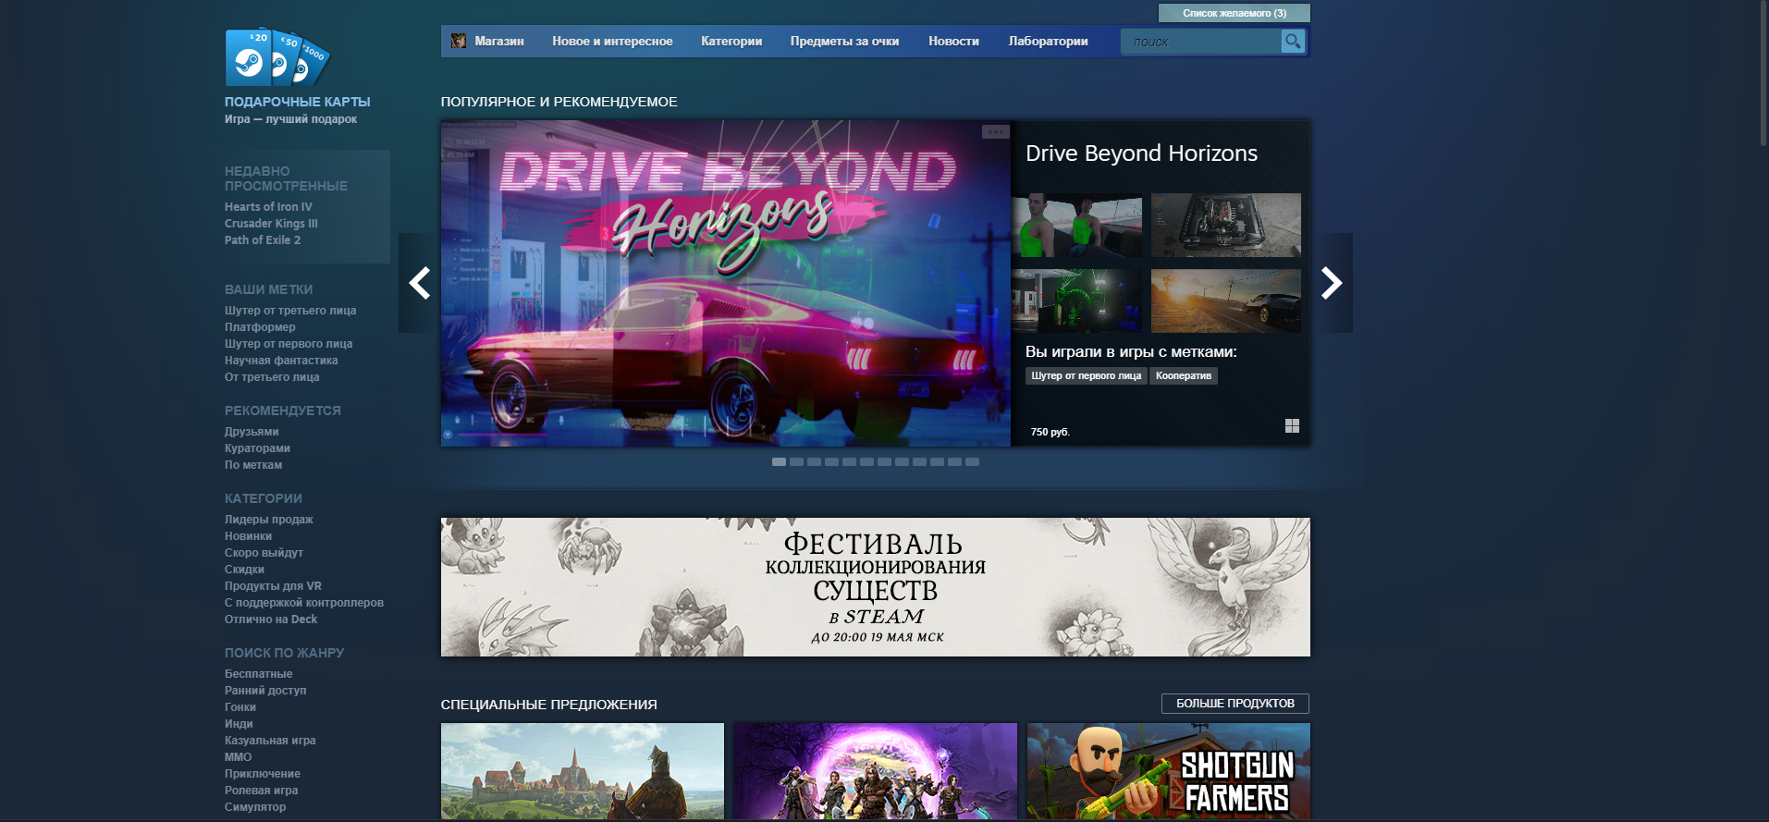Image resolution: width=1769 pixels, height=822 pixels.
Task: Click the Кооператив tag chip
Action: (x=1183, y=375)
